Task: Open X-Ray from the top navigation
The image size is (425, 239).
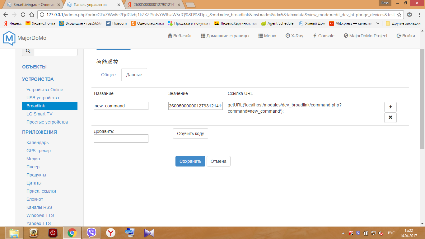Action: tap(294, 36)
